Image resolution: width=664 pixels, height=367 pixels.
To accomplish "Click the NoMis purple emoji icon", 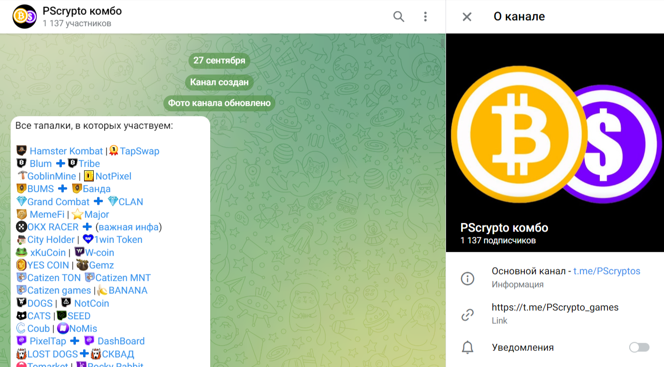I will coord(63,328).
